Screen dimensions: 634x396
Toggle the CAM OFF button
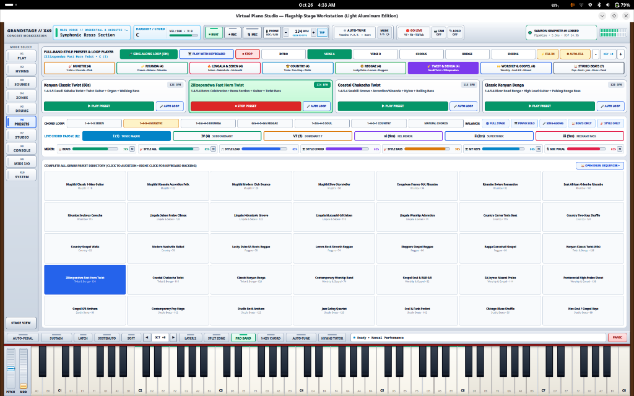pyautogui.click(x=439, y=33)
